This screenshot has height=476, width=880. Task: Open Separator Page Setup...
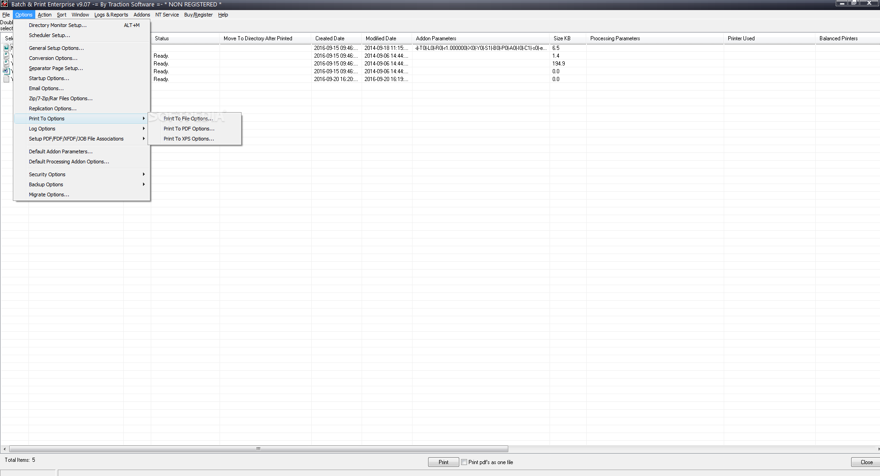click(82, 68)
